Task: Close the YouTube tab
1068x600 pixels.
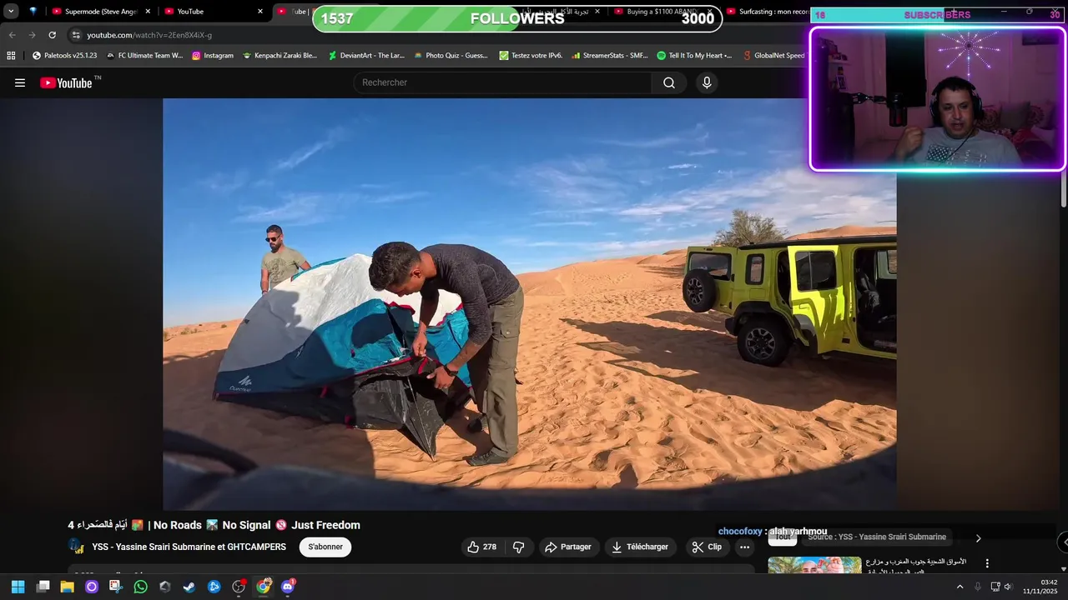Action: coord(259,12)
